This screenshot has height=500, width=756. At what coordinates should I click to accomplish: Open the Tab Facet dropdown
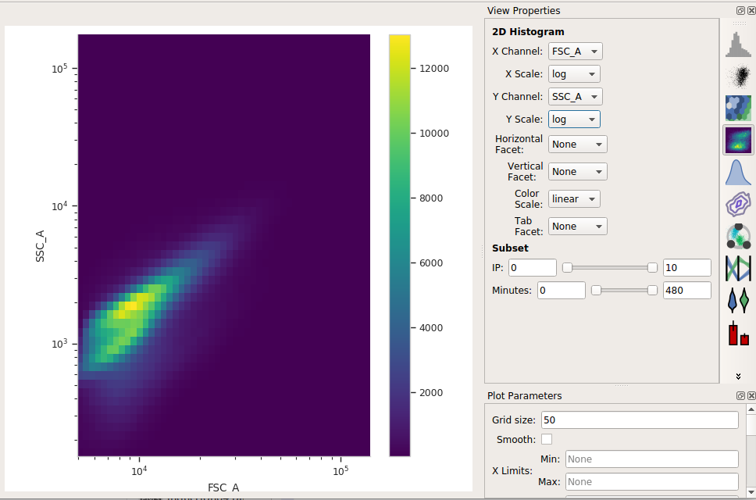click(x=578, y=226)
